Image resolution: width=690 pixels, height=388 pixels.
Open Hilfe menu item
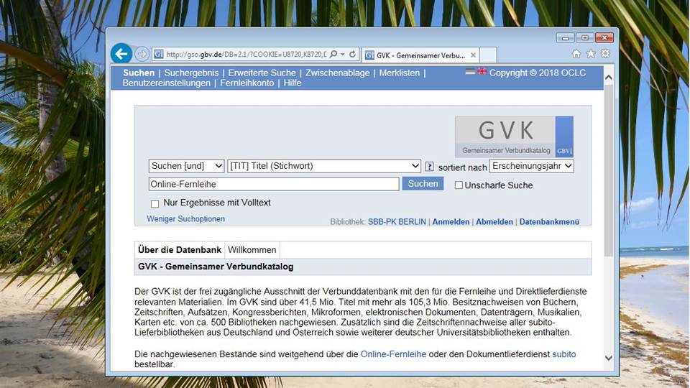(293, 83)
